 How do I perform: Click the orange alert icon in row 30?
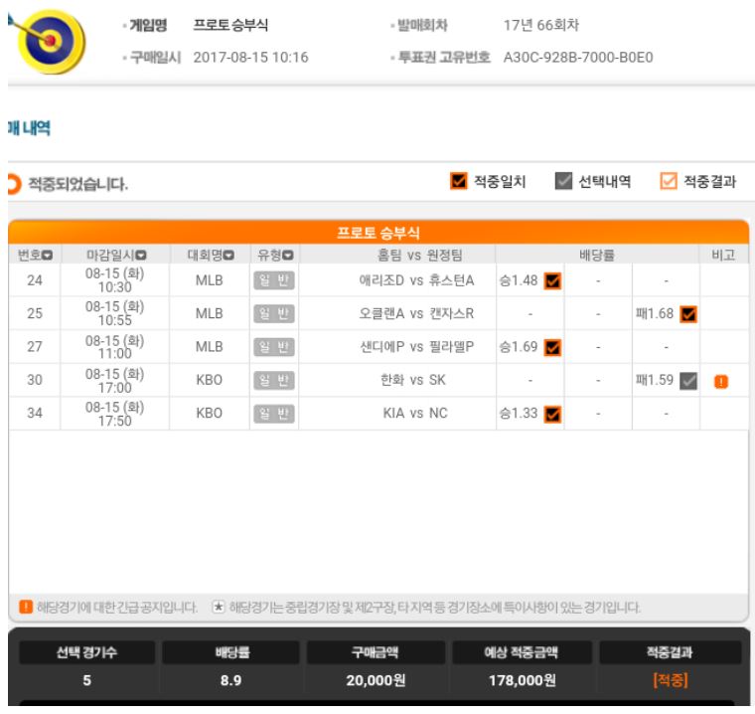tap(721, 381)
